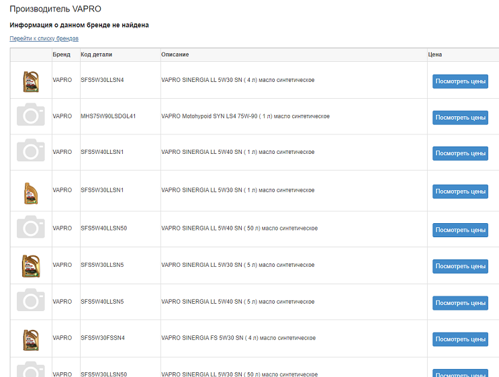Select part code SFS5W30LLSN5
499x377 pixels.
(102, 265)
